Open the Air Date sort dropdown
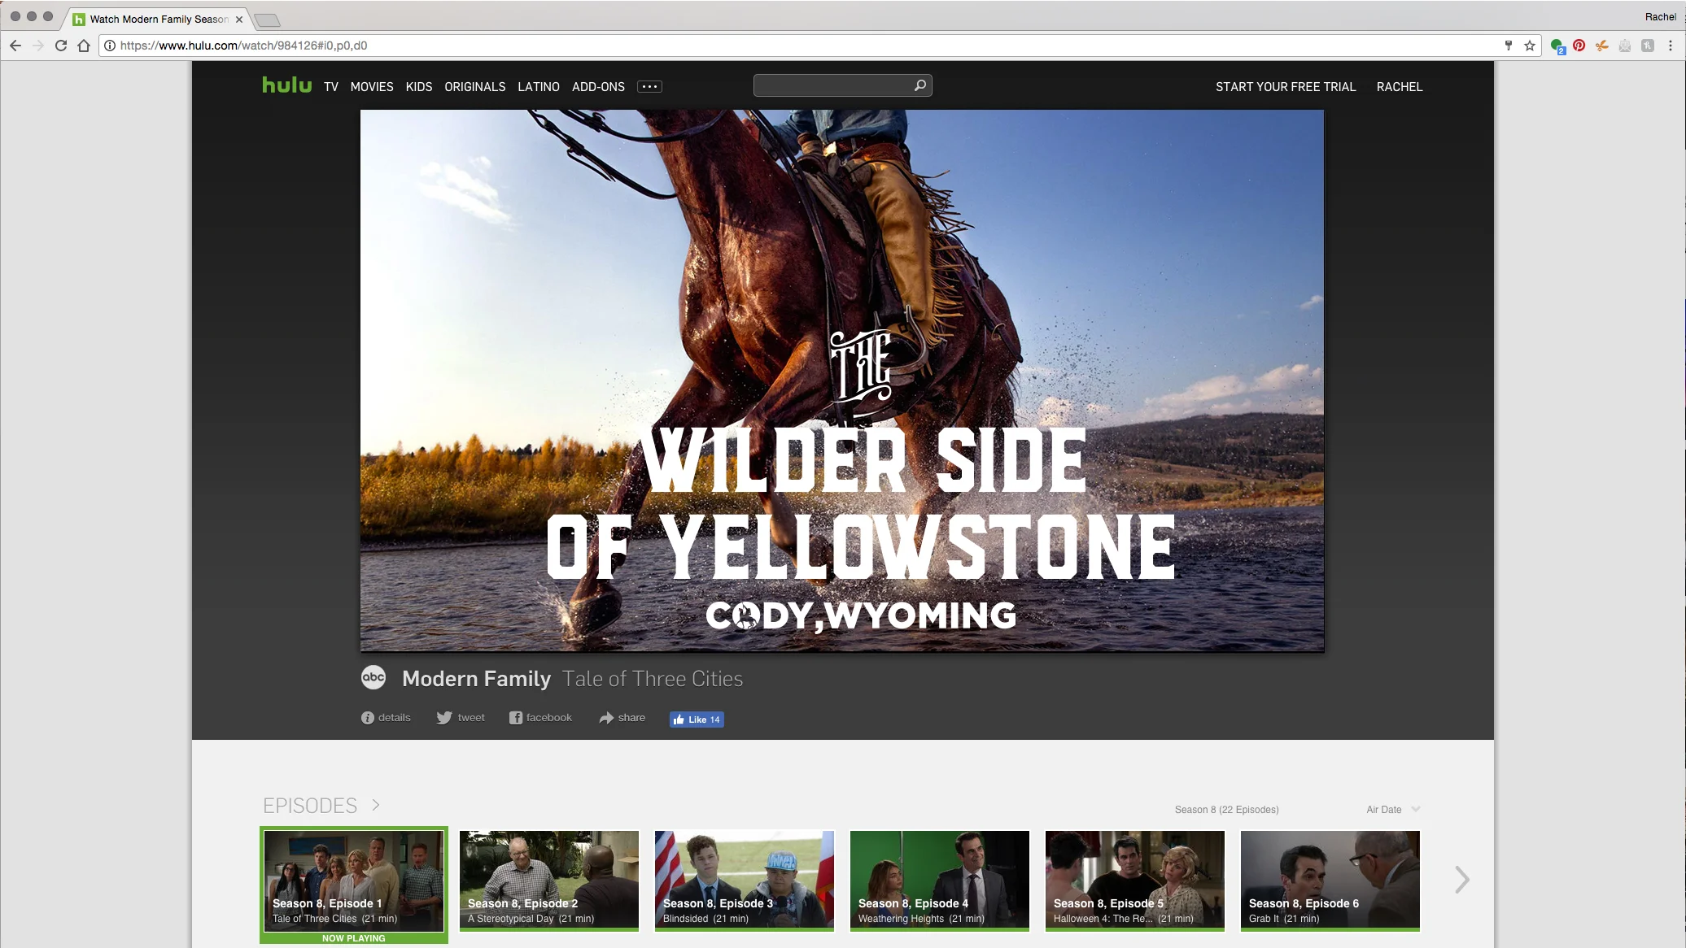Viewport: 1686px width, 948px height. (x=1392, y=809)
